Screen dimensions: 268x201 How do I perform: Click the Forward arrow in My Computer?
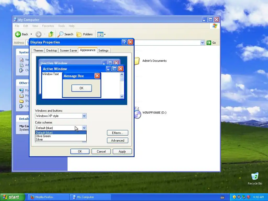point(38,34)
